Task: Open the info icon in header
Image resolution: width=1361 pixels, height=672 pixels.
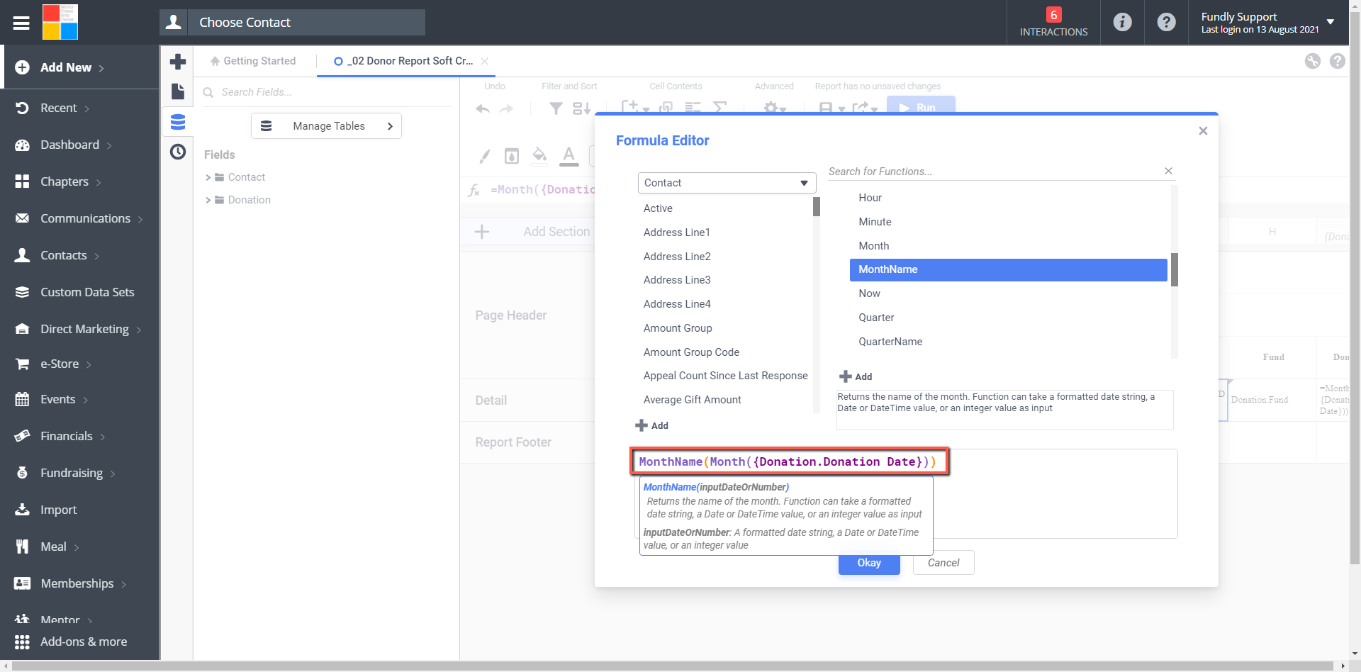Action: tap(1122, 22)
